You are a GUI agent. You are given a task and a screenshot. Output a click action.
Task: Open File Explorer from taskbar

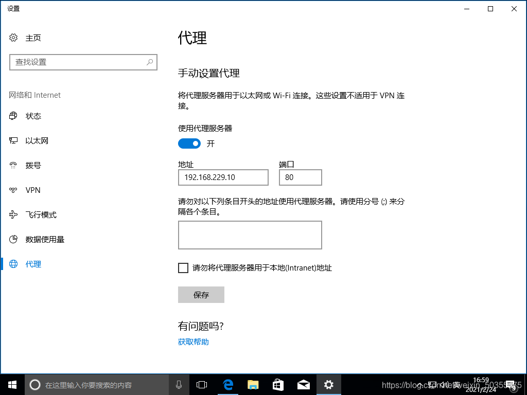(x=253, y=385)
